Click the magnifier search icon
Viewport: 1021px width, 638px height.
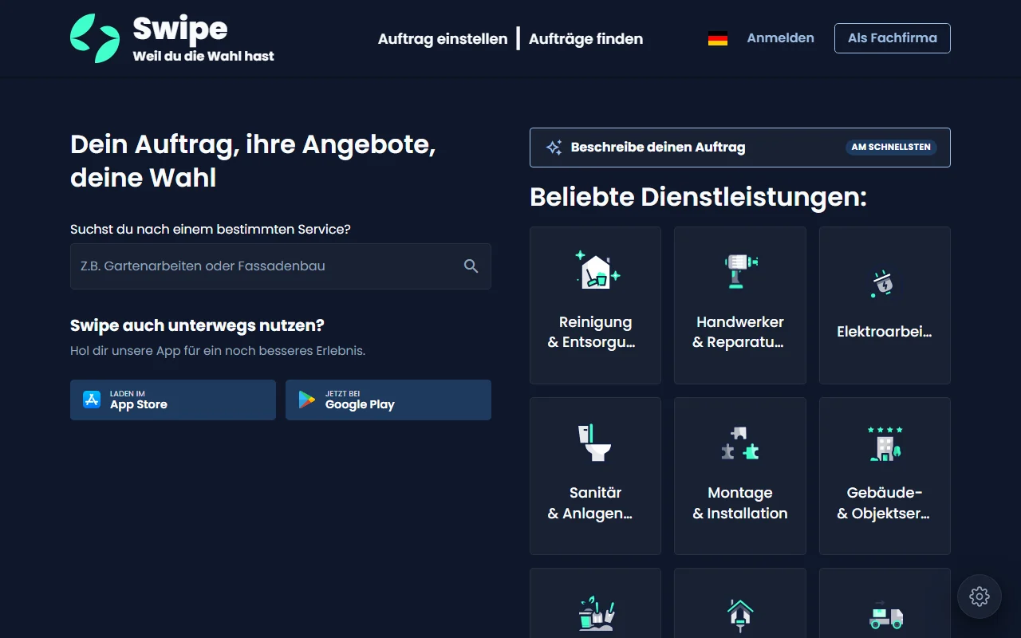(471, 266)
